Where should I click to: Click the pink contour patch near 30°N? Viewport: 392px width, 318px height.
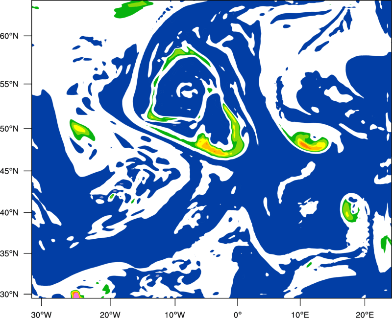(x=76, y=295)
